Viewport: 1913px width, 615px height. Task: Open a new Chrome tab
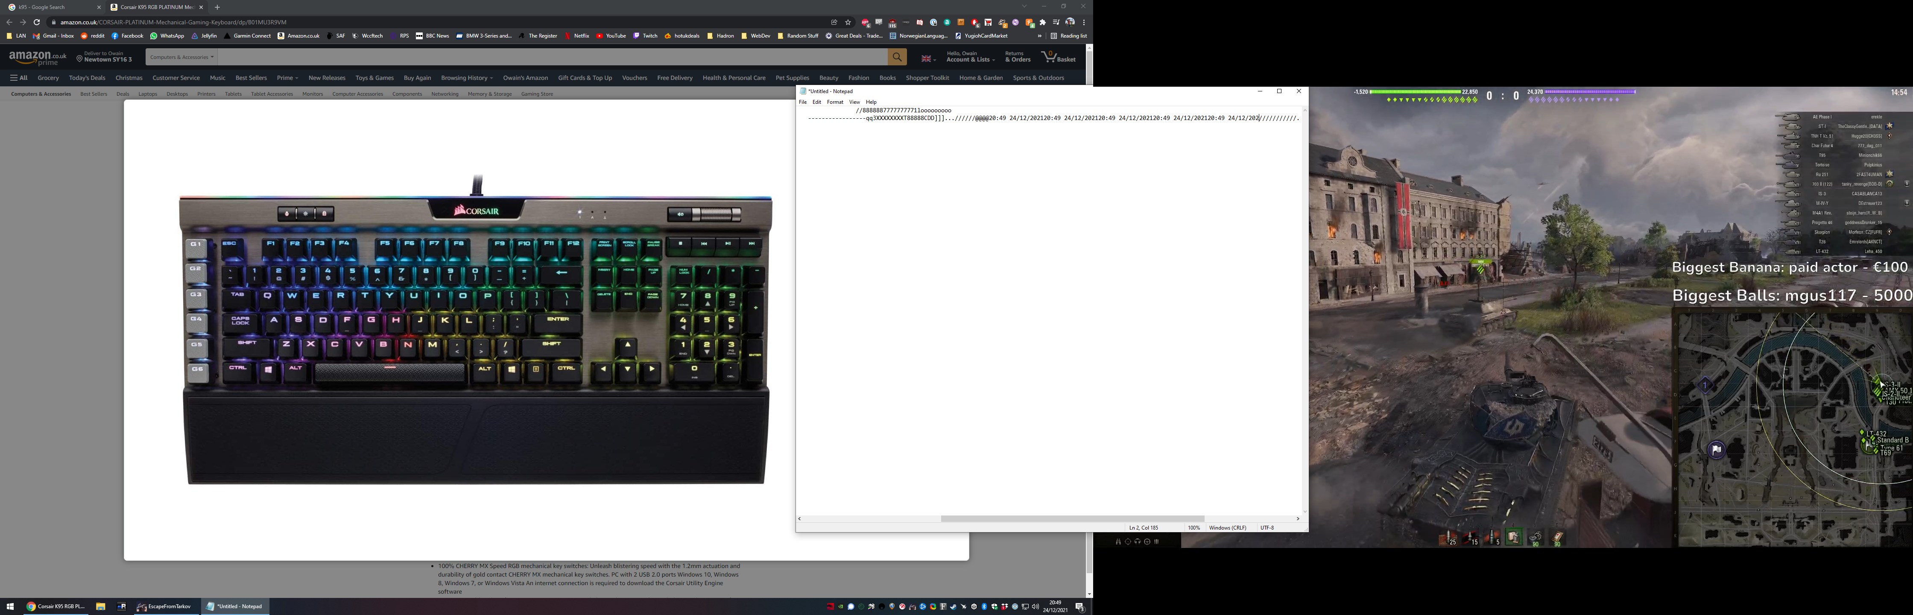tap(217, 7)
